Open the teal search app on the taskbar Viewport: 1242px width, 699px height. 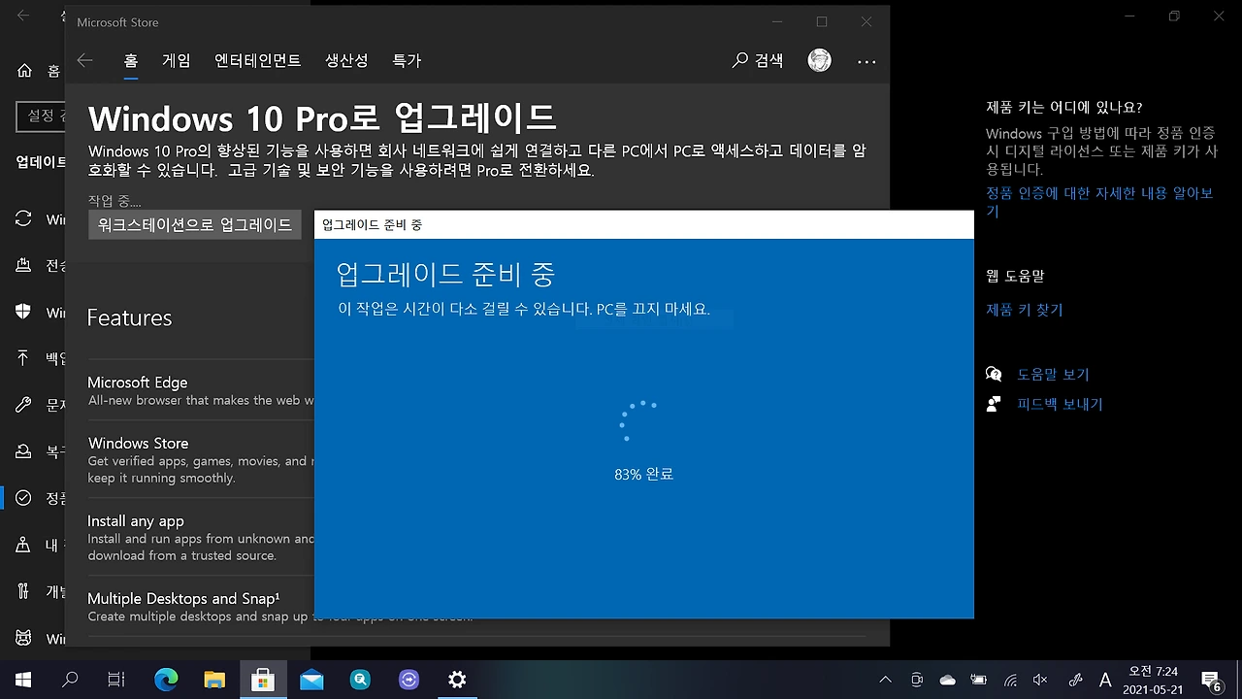point(360,680)
